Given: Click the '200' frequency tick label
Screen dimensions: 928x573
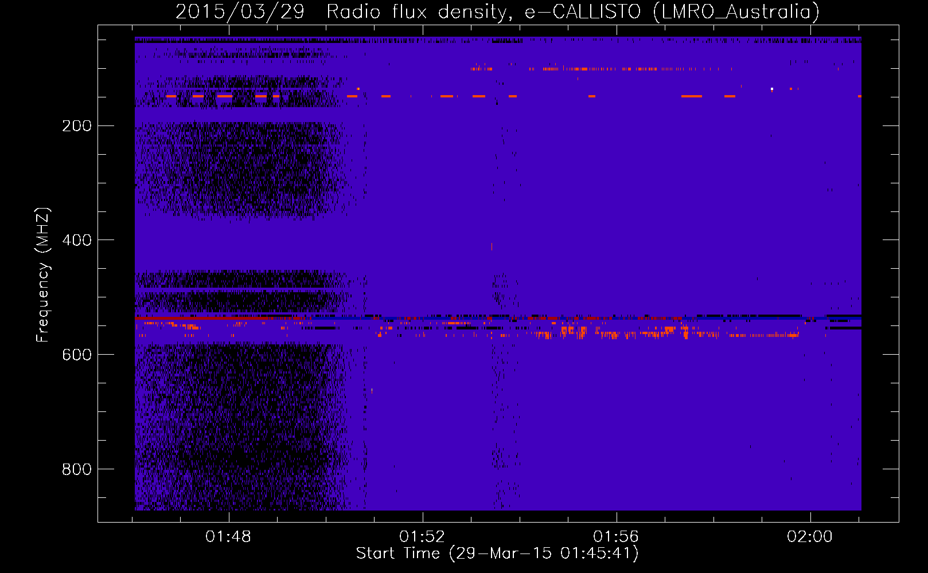Looking at the screenshot, I should click(77, 126).
